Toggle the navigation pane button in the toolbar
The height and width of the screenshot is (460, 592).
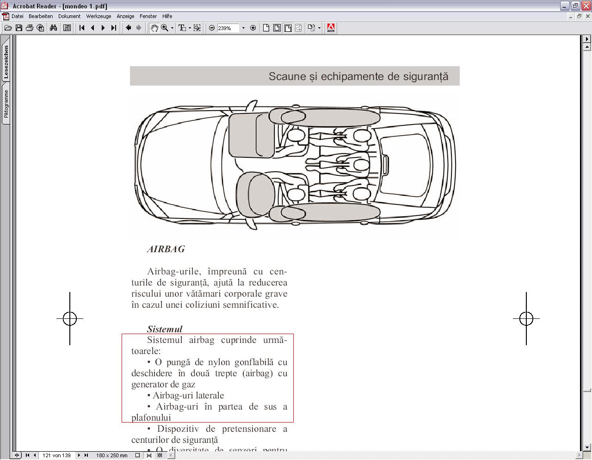pos(67,28)
